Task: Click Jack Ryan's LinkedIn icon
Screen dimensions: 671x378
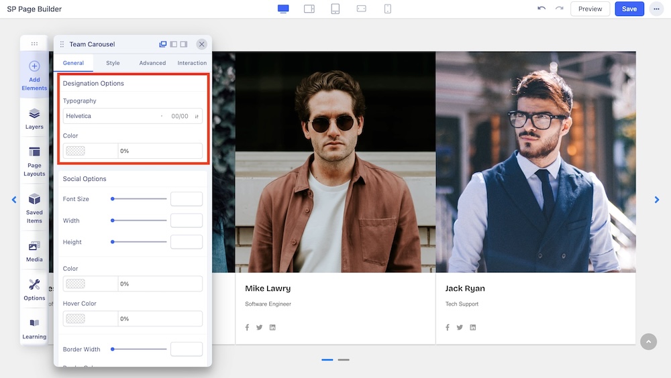Action: [x=473, y=327]
